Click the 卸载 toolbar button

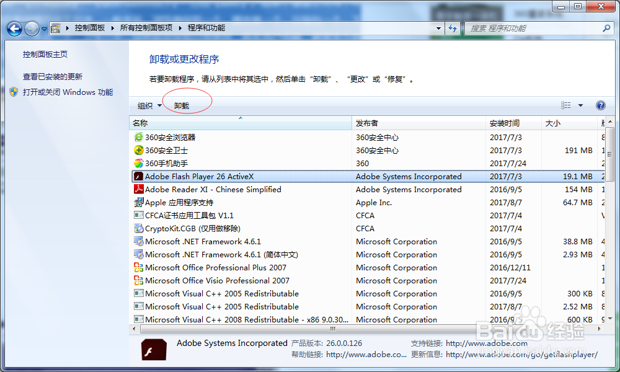click(x=182, y=106)
